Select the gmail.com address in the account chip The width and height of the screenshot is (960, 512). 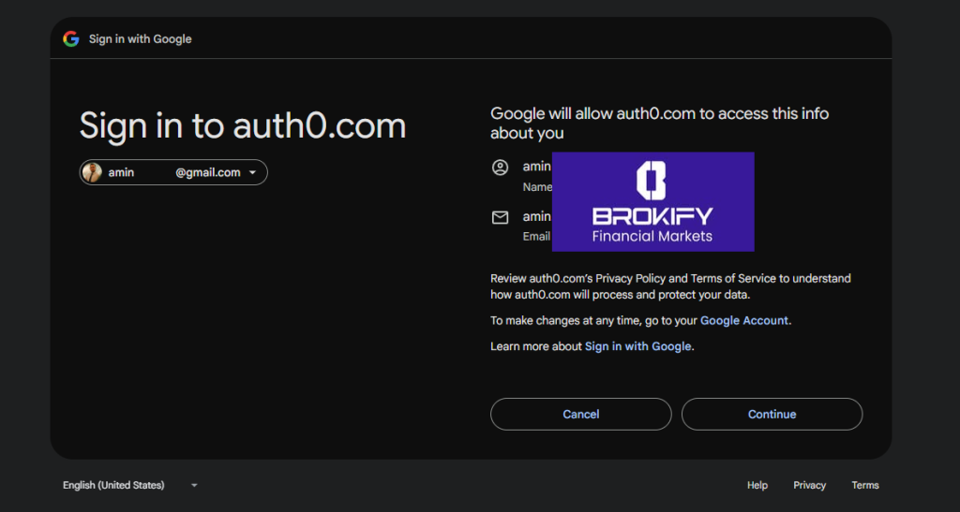tap(207, 172)
